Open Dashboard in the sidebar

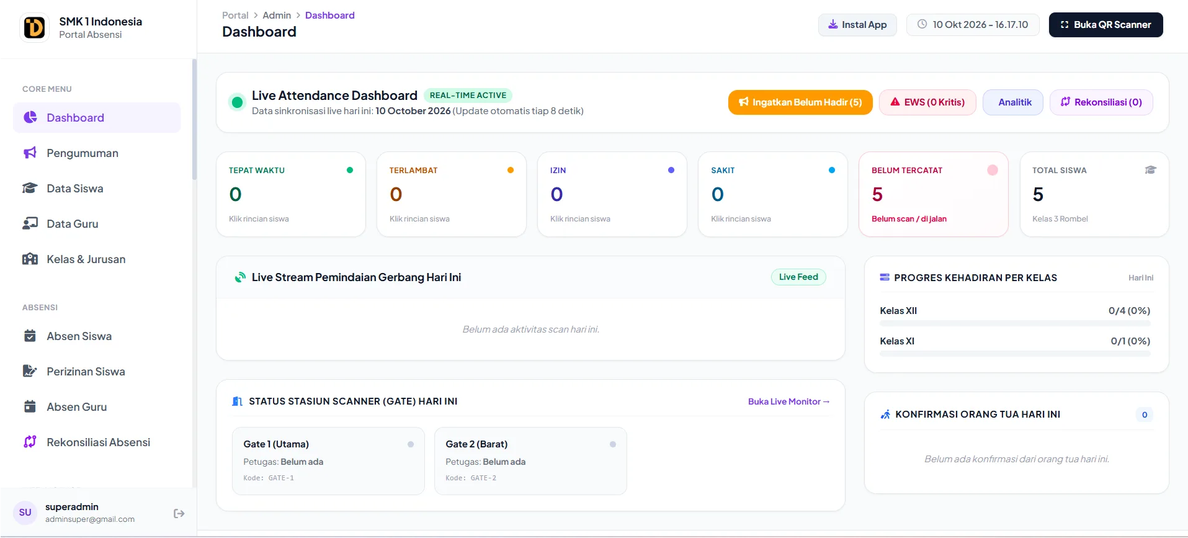pos(97,118)
